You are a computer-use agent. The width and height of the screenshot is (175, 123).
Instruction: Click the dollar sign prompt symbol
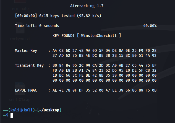(7, 115)
